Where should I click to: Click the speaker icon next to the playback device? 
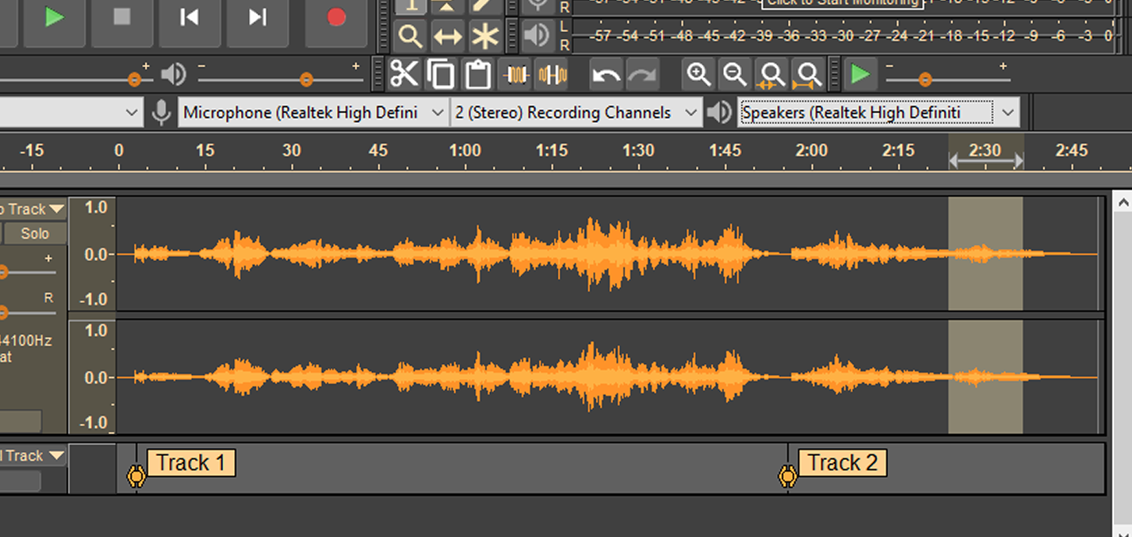[x=718, y=113]
